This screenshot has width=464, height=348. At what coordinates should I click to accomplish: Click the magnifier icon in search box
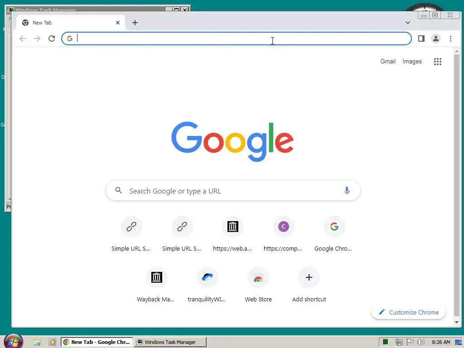119,190
